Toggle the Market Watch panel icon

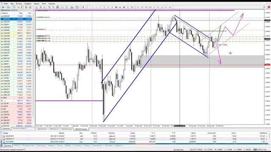point(14,7)
